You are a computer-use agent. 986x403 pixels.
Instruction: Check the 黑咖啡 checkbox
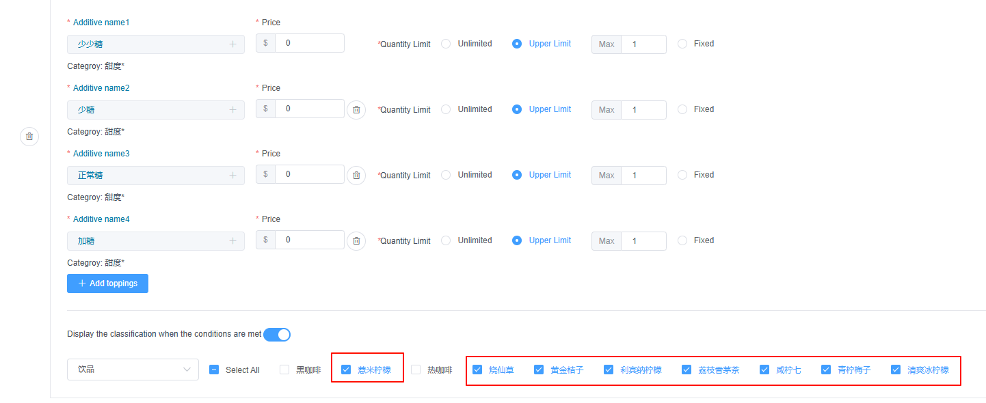(x=284, y=370)
